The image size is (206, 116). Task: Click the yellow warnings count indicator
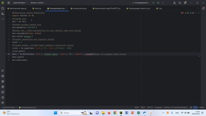click(x=187, y=13)
